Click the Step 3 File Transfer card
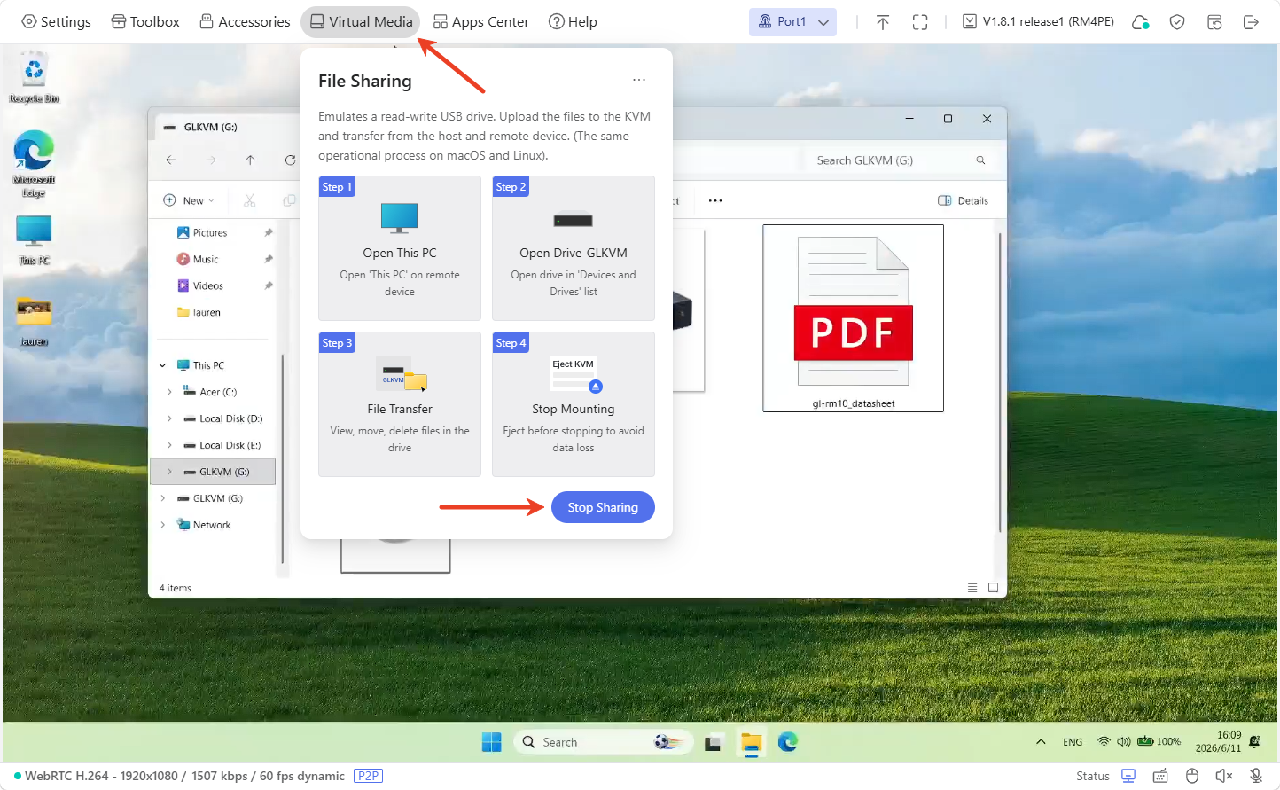 (x=400, y=404)
